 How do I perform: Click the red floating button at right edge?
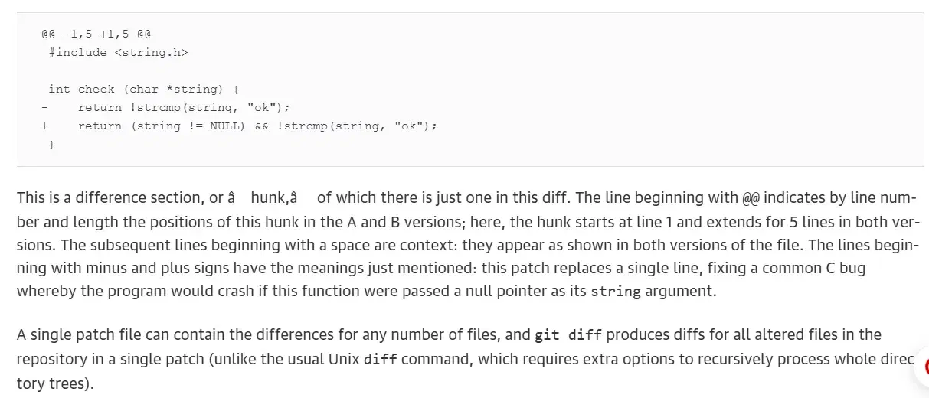click(924, 367)
